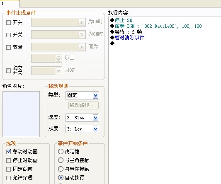Select the '等待 : 2 帧' command line
The width and height of the screenshot is (221, 184).
tap(126, 32)
